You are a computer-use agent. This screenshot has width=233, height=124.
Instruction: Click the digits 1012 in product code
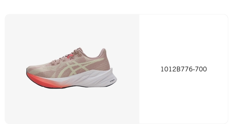point(168,69)
